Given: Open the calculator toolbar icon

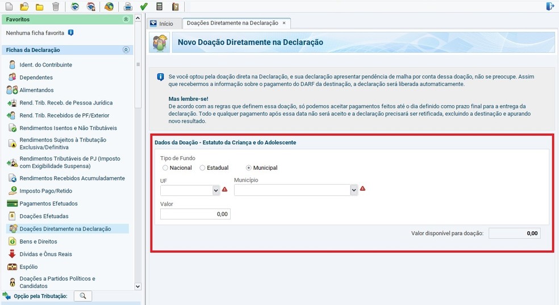Looking at the screenshot, I should click(160, 6).
